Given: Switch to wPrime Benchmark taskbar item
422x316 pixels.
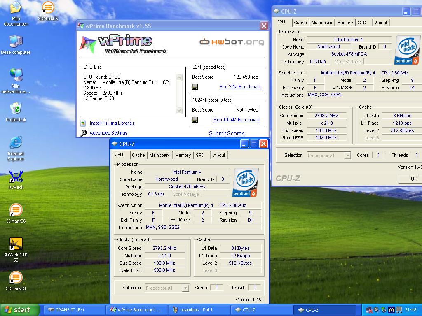Looking at the screenshot, I should pos(136,310).
